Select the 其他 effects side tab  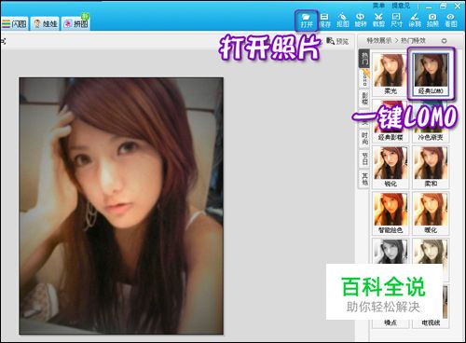coord(364,179)
